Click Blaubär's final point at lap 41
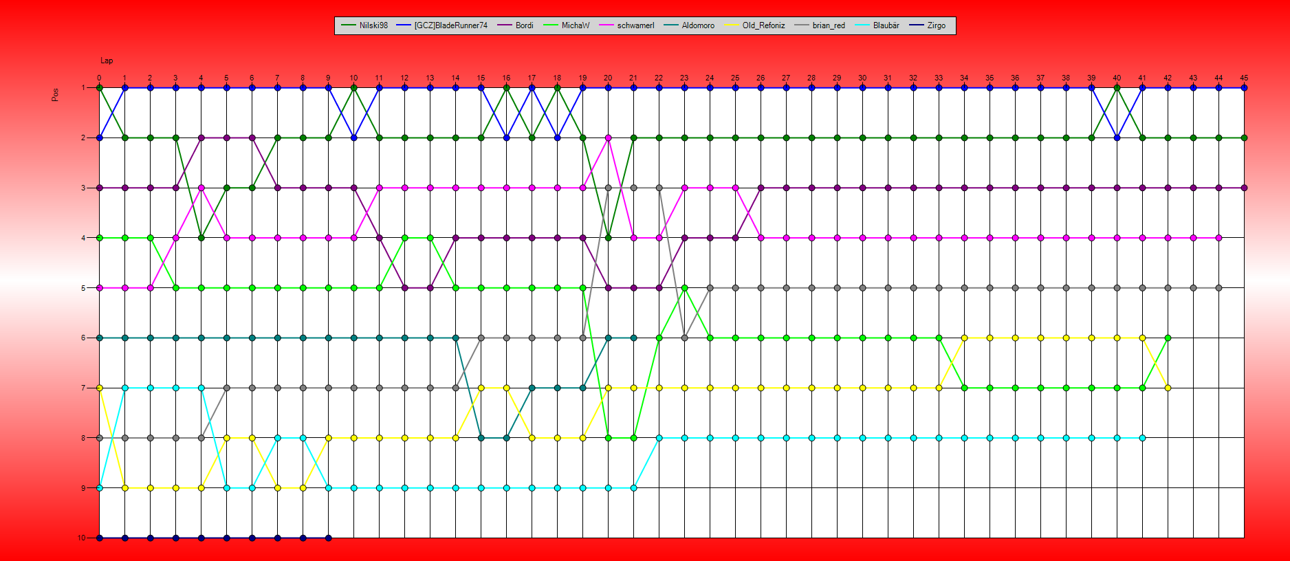1290x561 pixels. (1142, 438)
